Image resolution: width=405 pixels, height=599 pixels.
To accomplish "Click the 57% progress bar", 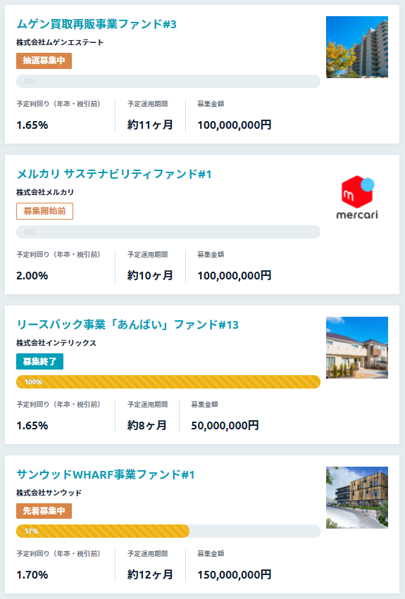I will [168, 531].
